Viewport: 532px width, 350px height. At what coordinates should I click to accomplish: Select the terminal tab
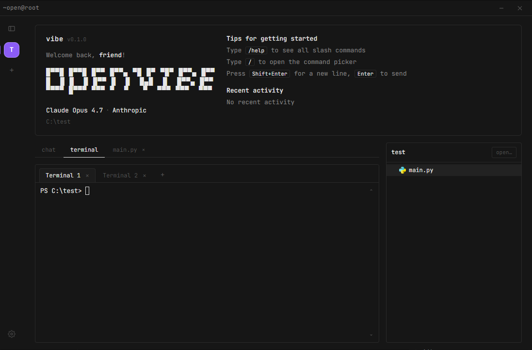click(x=84, y=150)
